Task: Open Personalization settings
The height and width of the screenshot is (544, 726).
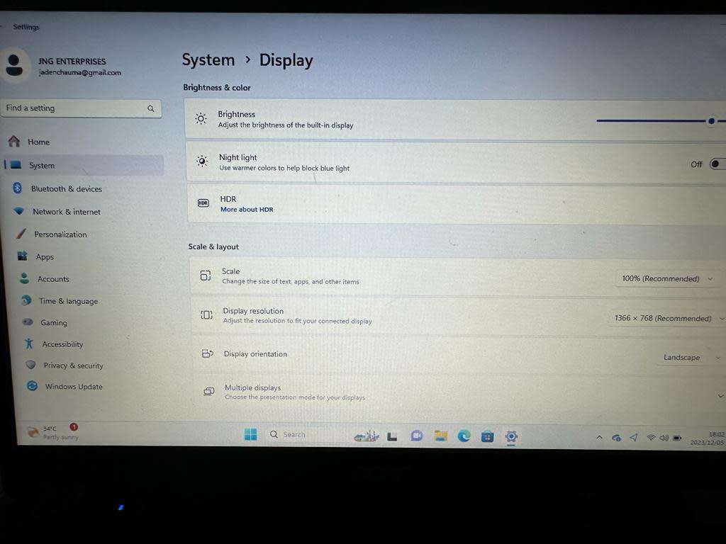Action: click(60, 234)
